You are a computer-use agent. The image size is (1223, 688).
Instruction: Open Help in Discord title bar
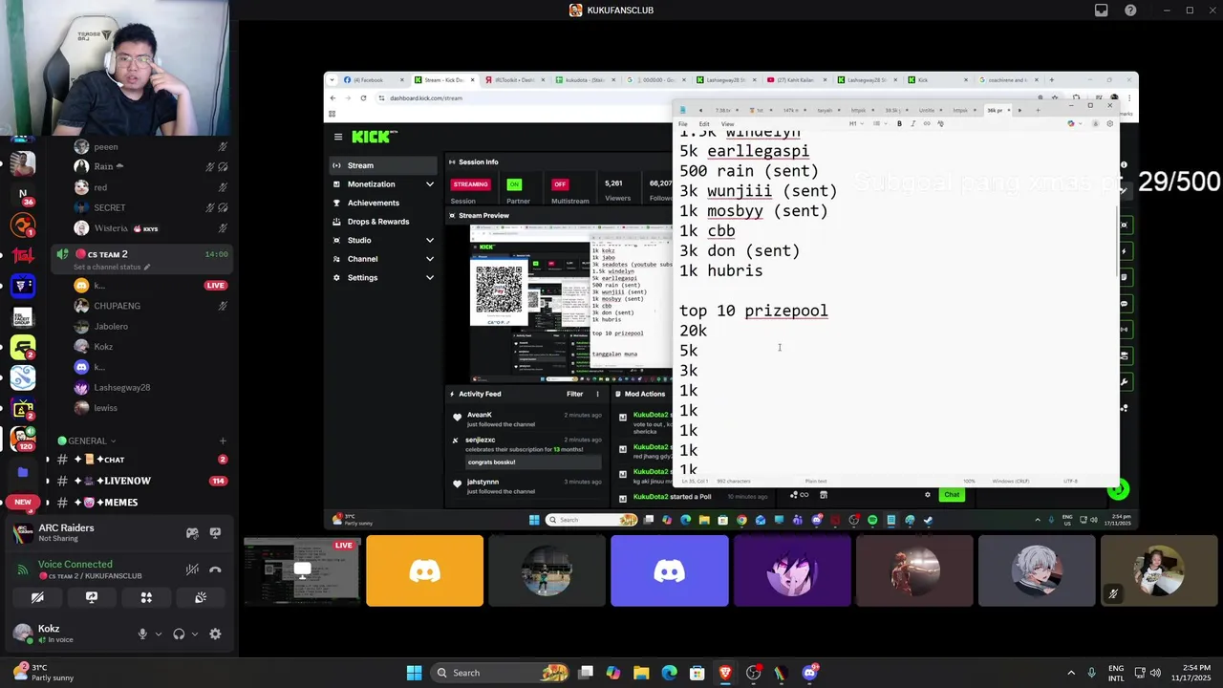[1131, 11]
